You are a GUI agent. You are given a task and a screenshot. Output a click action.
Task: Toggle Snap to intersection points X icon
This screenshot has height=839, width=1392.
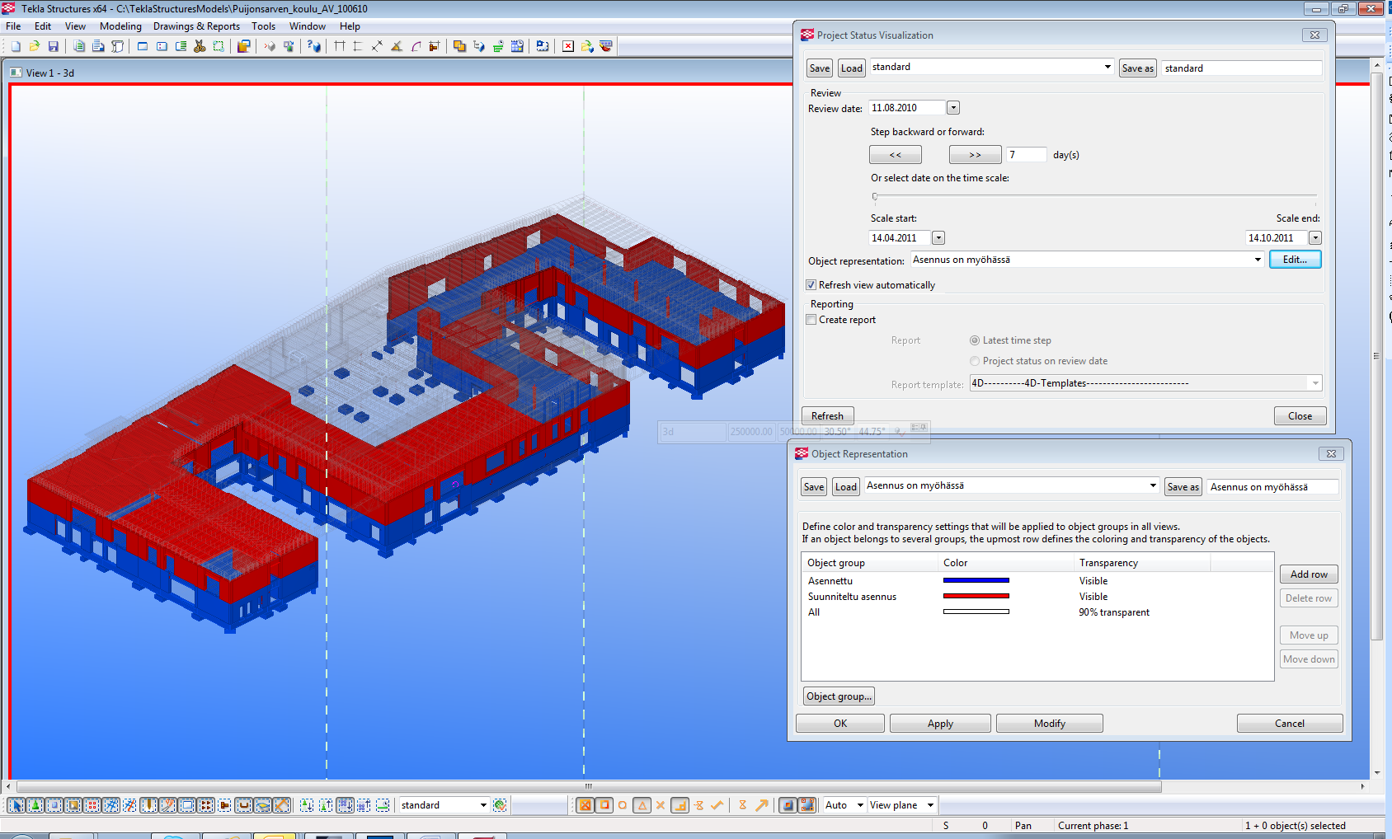(661, 805)
